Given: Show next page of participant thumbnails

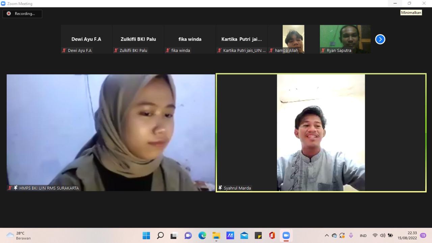Looking at the screenshot, I should pyautogui.click(x=380, y=39).
